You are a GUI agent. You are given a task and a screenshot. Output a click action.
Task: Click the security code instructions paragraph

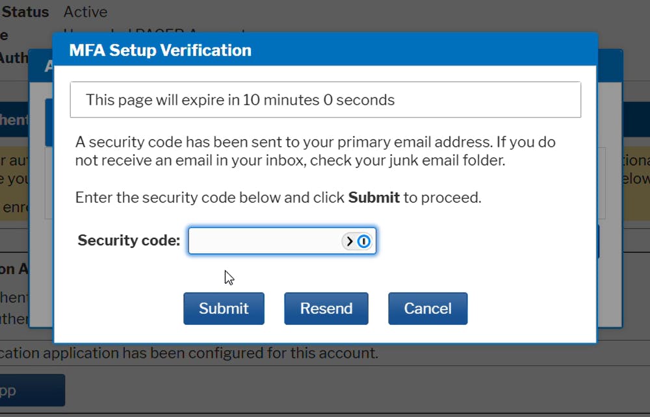tap(315, 151)
